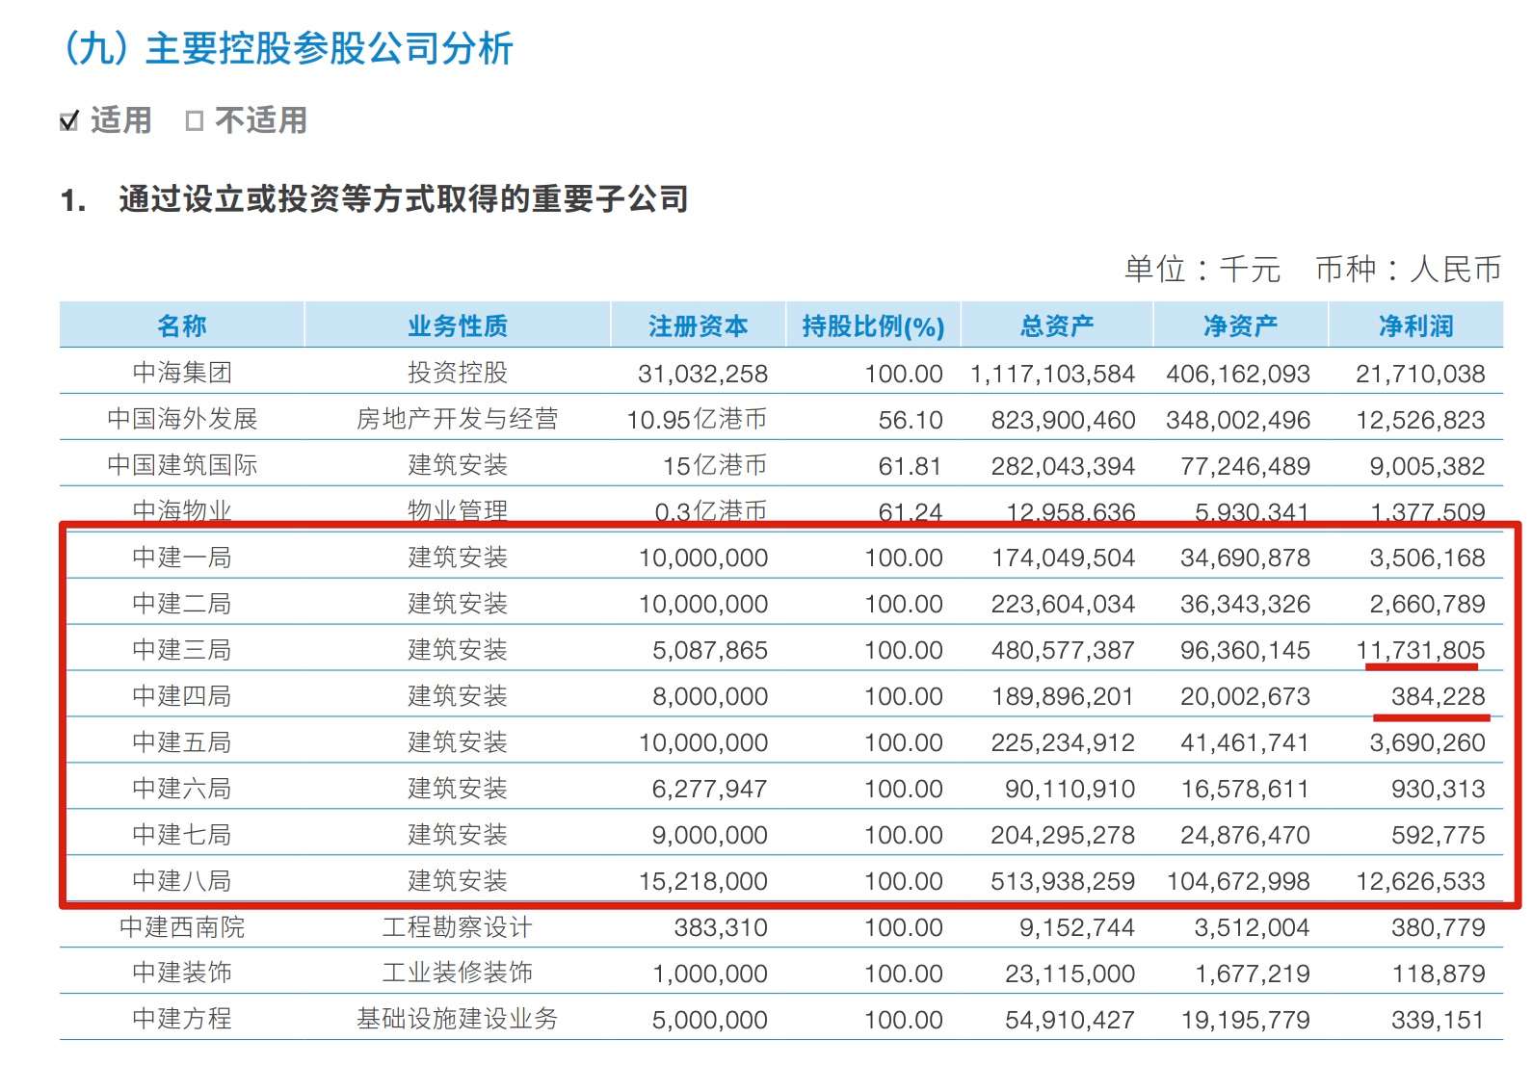1532x1065 pixels.
Task: Select the company name 中建七局
Action: pos(182,835)
